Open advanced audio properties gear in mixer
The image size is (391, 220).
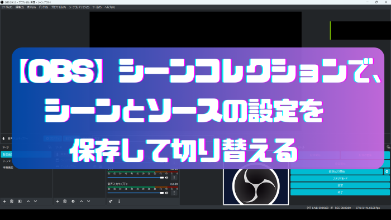pyautogui.click(x=111, y=201)
